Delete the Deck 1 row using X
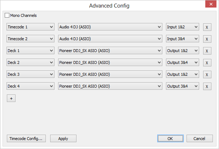 (207, 51)
